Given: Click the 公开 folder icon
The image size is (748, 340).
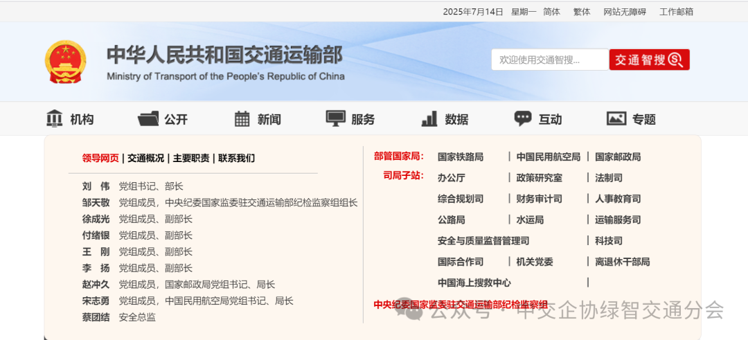Looking at the screenshot, I should pos(148,119).
